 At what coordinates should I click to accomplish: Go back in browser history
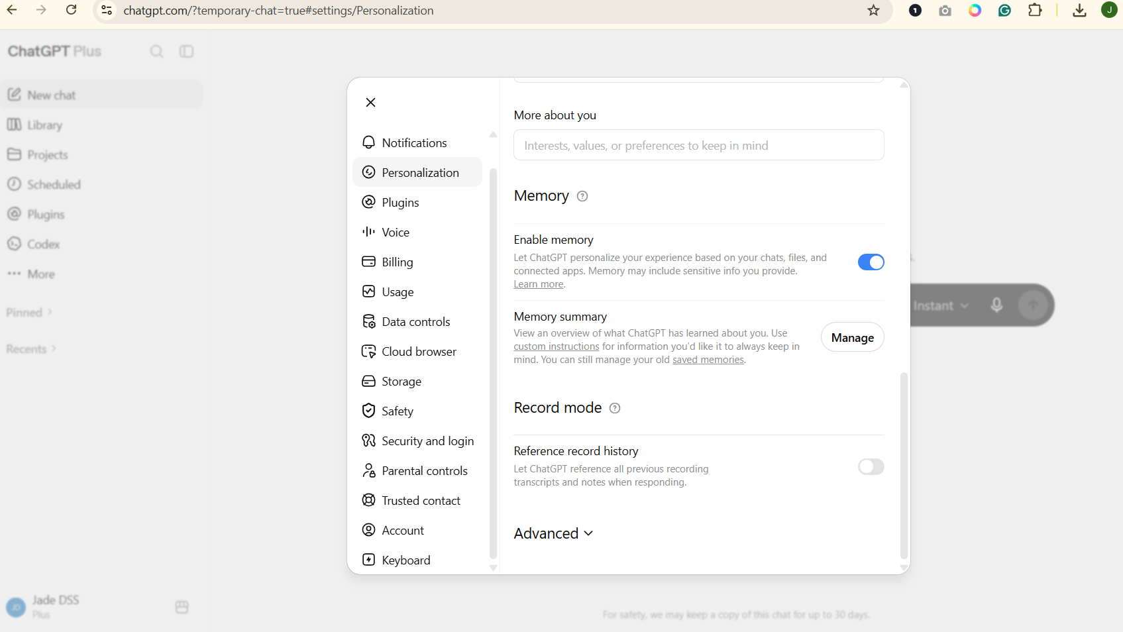coord(12,10)
